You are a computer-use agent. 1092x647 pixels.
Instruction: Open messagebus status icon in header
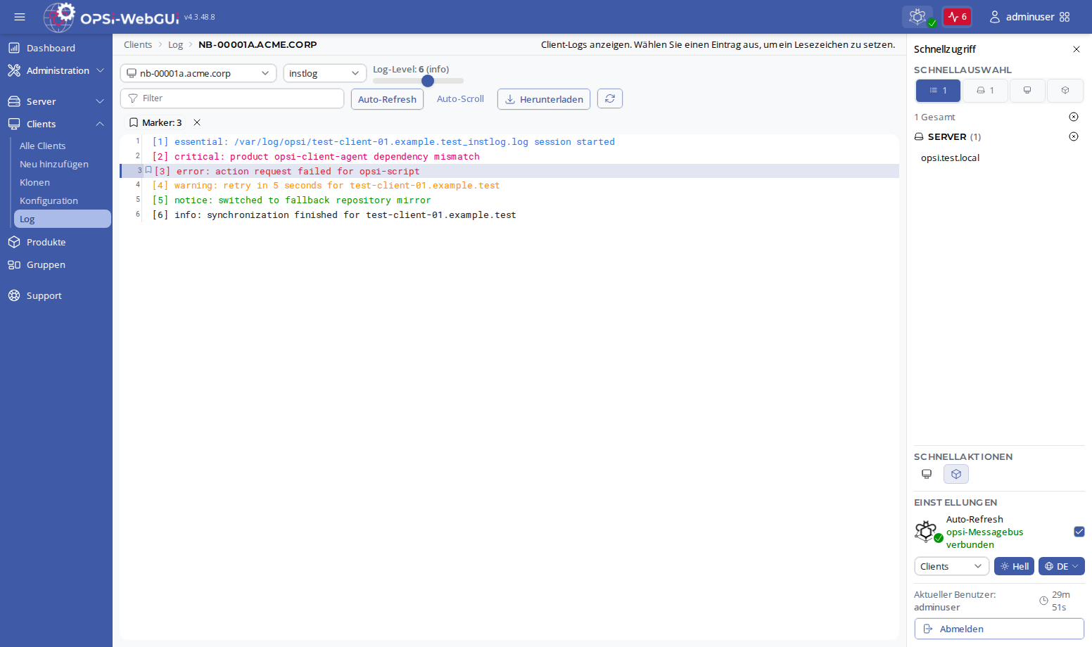point(918,17)
